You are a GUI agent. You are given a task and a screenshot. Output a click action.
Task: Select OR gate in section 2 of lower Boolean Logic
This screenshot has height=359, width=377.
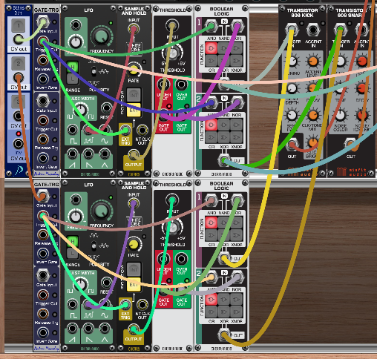(211, 312)
